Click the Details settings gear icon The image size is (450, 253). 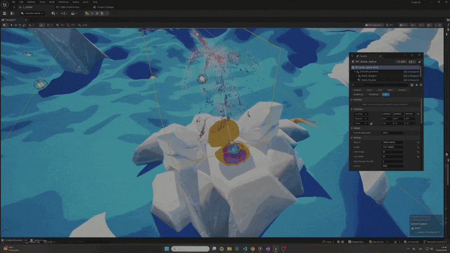[421, 85]
